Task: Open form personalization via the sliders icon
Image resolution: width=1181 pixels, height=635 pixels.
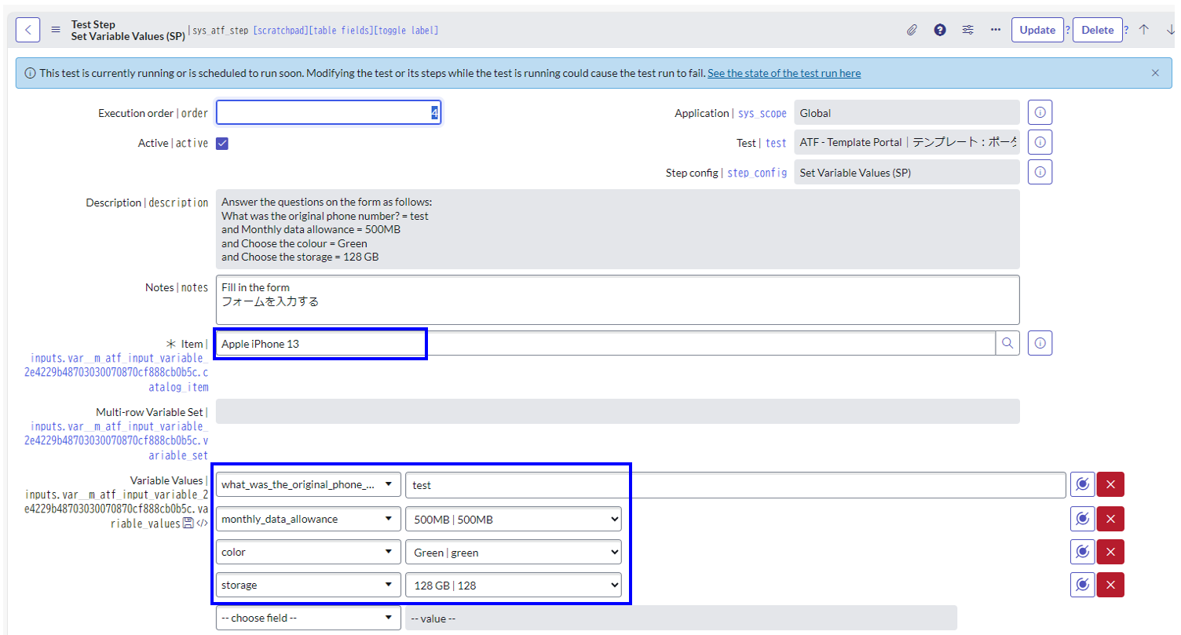Action: pyautogui.click(x=968, y=29)
